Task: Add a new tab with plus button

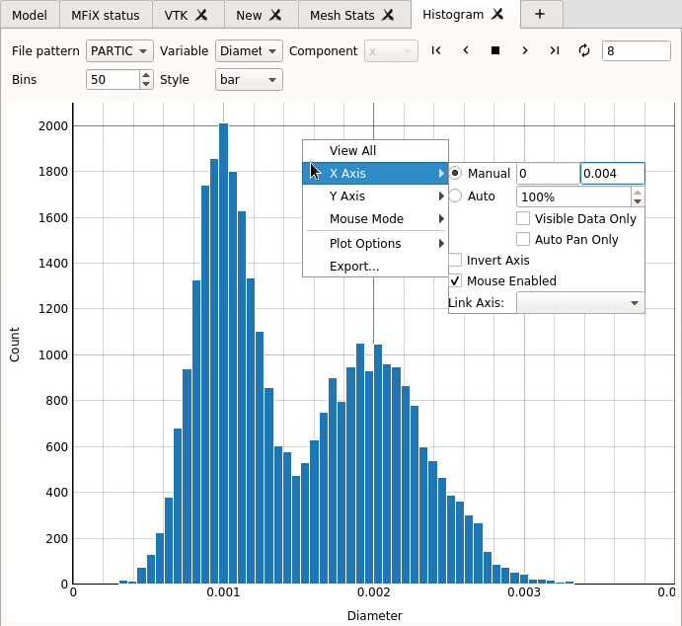Action: click(x=540, y=15)
